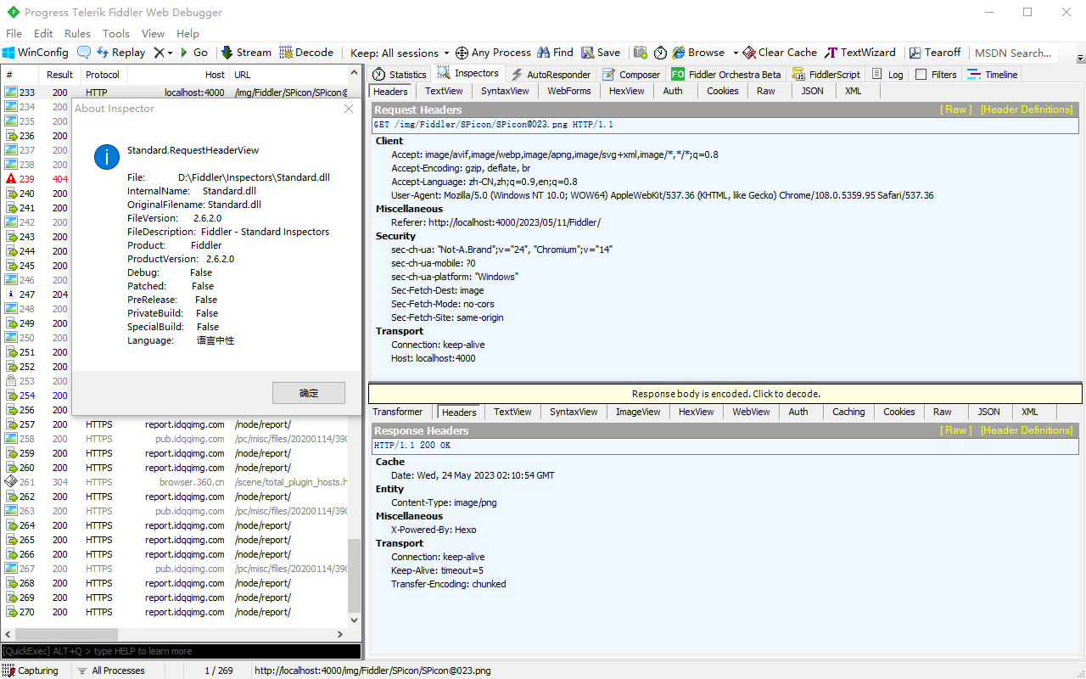Click the camera screenshot icon
The image size is (1086, 679).
[641, 53]
